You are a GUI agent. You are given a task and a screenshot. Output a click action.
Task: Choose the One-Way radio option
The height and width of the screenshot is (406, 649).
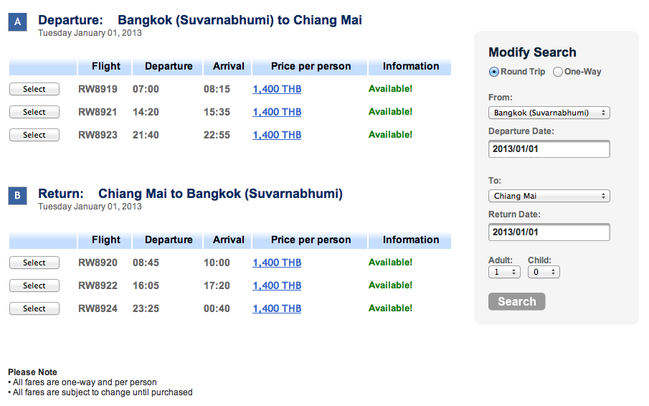pos(558,72)
